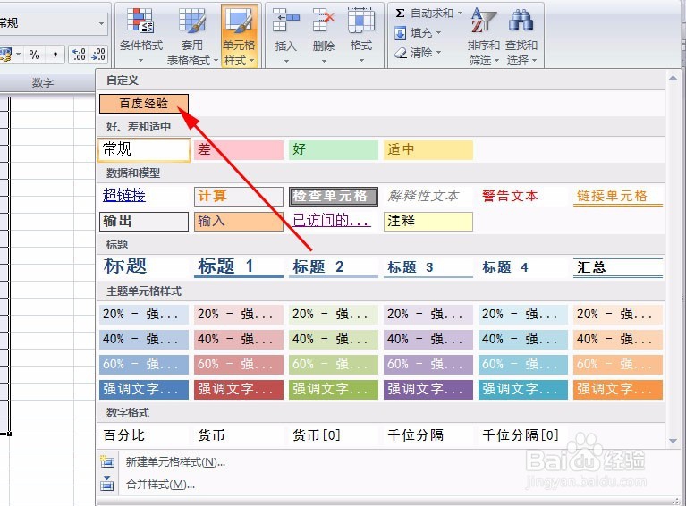Apply the 计算 (Calculation) style

[239, 196]
